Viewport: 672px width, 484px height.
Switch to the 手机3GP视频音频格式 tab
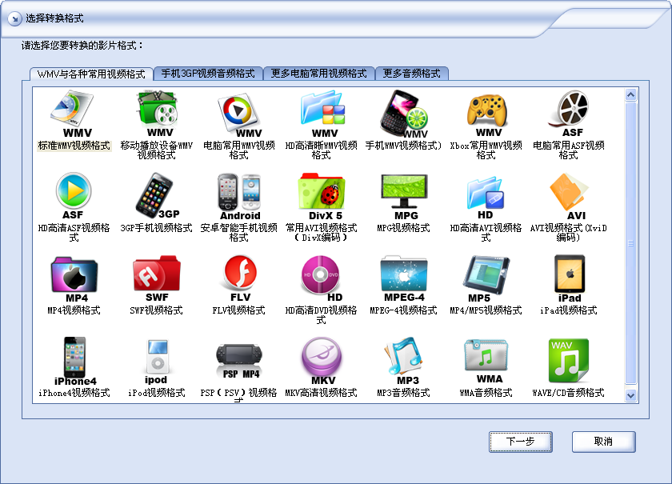pos(208,73)
